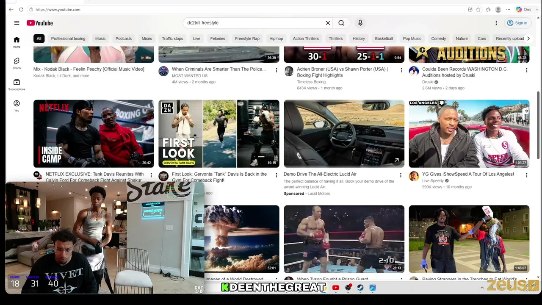Select the Pop Music chip
The image size is (542, 305).
[412, 39]
